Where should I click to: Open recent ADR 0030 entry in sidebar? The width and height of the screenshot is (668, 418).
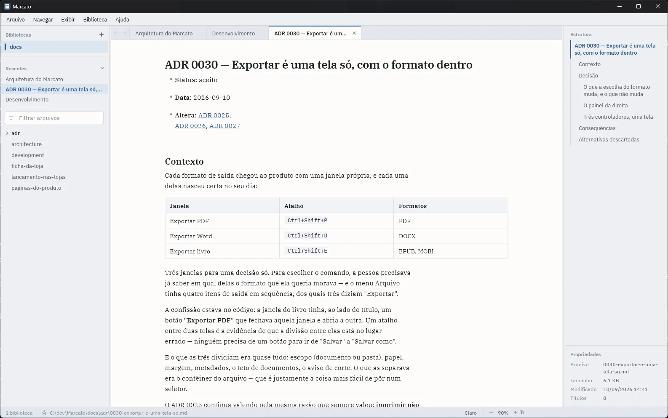[x=54, y=89]
